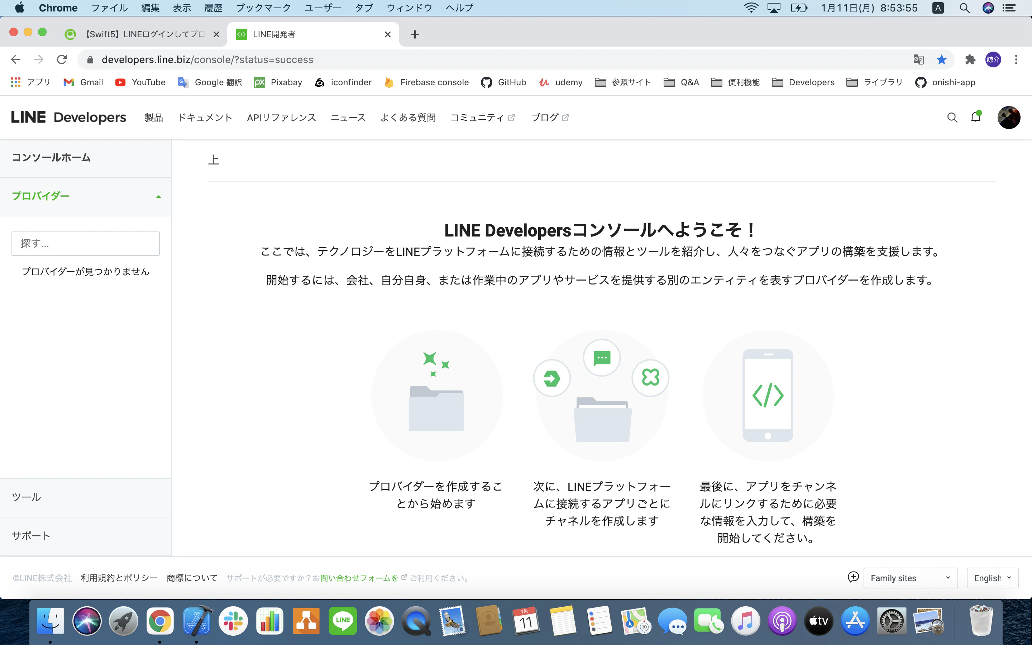This screenshot has height=645, width=1032.
Task: Click the browser reload button
Action: coord(62,59)
